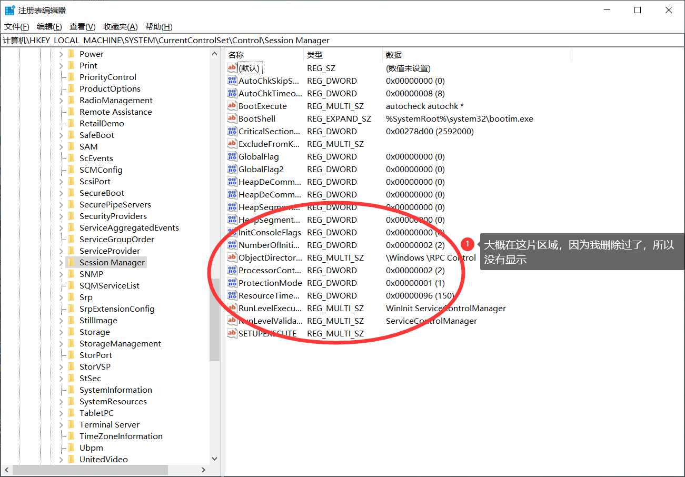Select the Remote Assistance key
Image resolution: width=685 pixels, height=477 pixels.
(116, 112)
